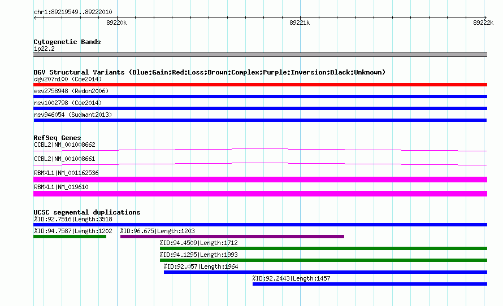Click the blue Length:1457 duplication bar
503x306 pixels.
(370, 284)
